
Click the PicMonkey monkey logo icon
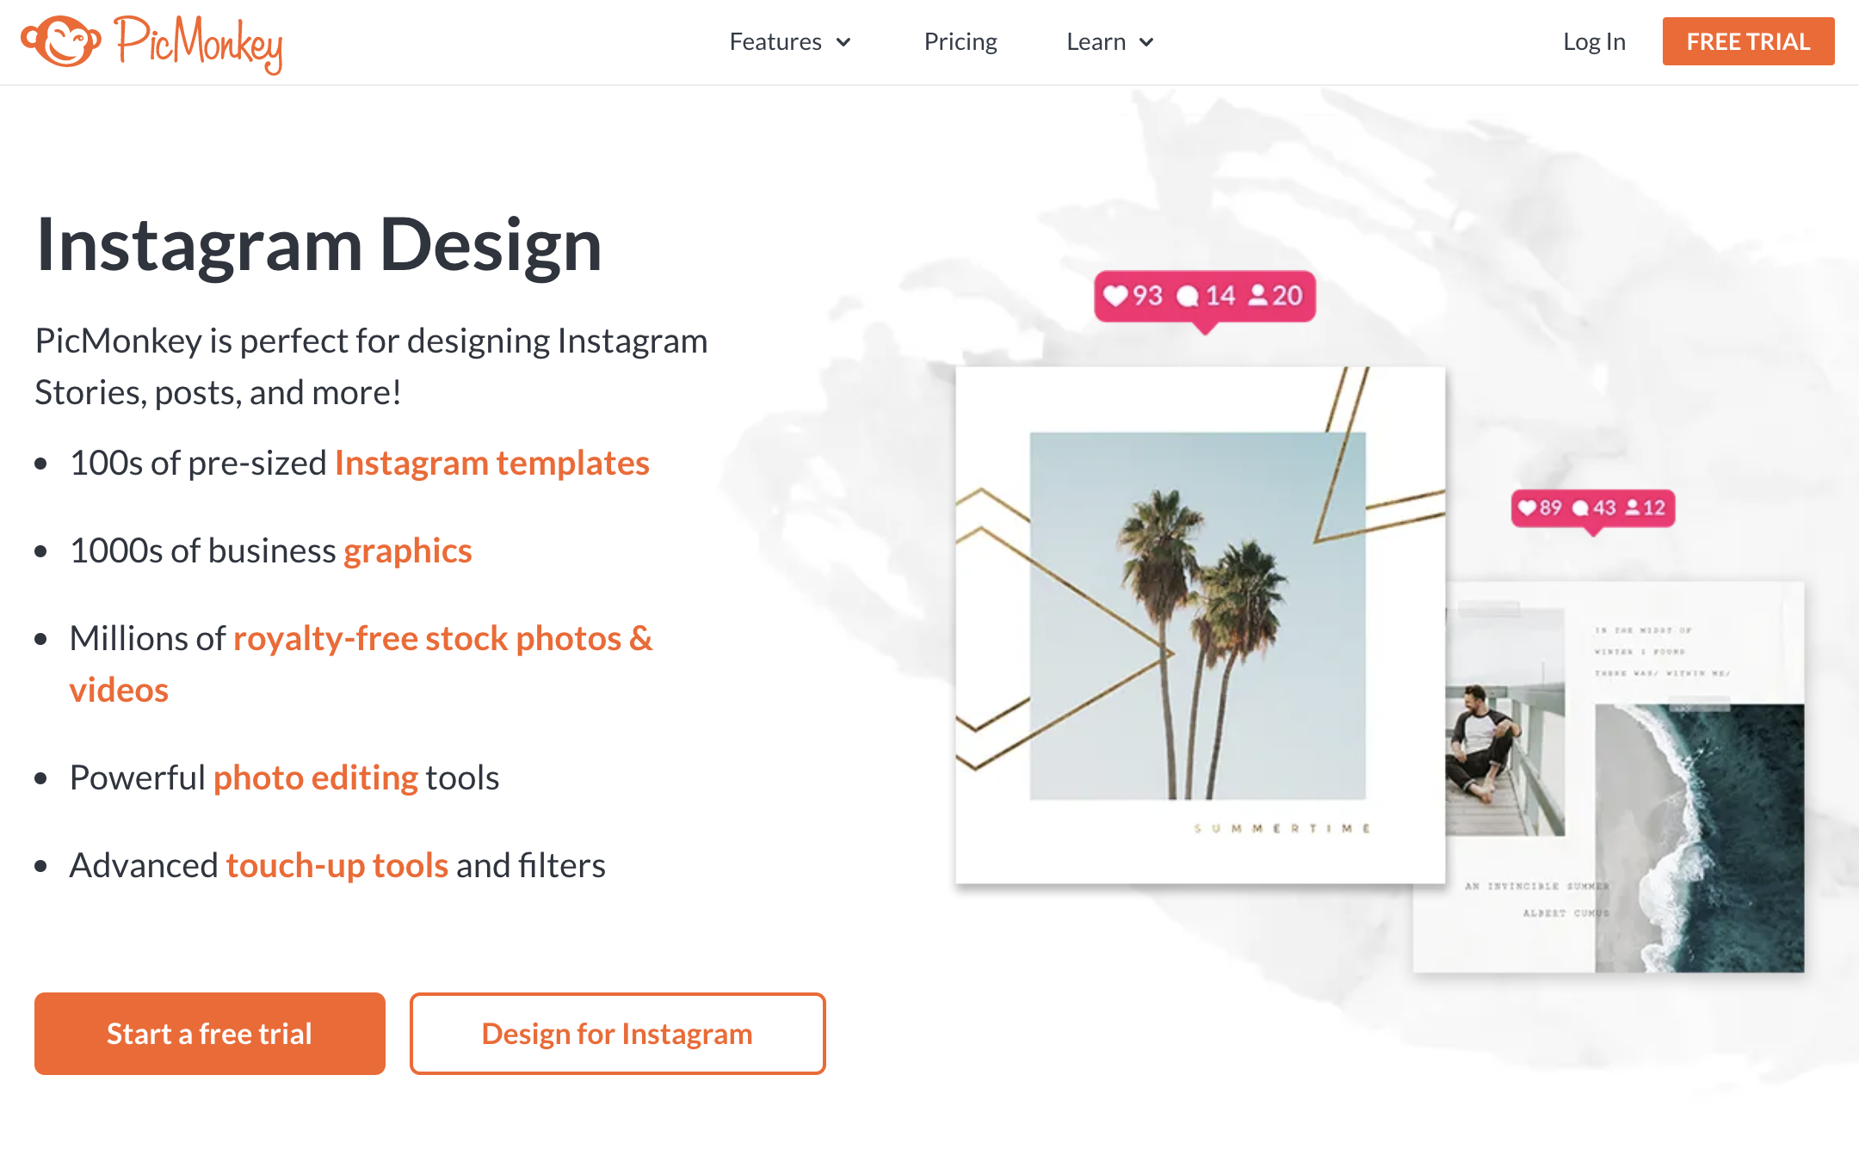click(61, 41)
